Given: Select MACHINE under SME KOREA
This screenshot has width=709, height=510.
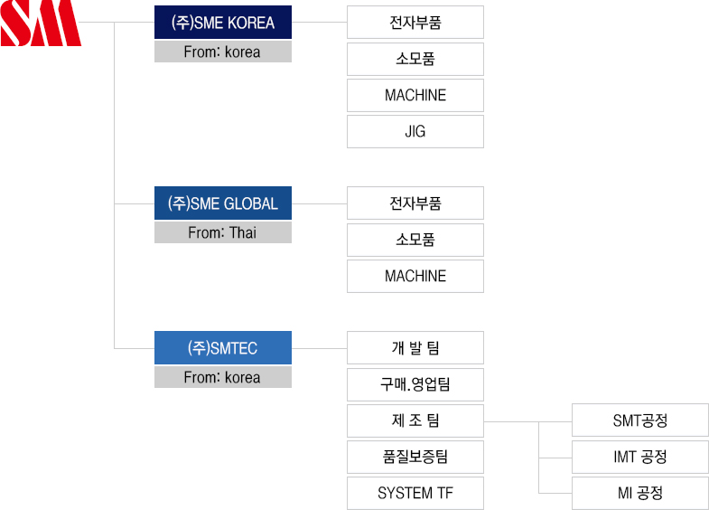Looking at the screenshot, I should [415, 96].
